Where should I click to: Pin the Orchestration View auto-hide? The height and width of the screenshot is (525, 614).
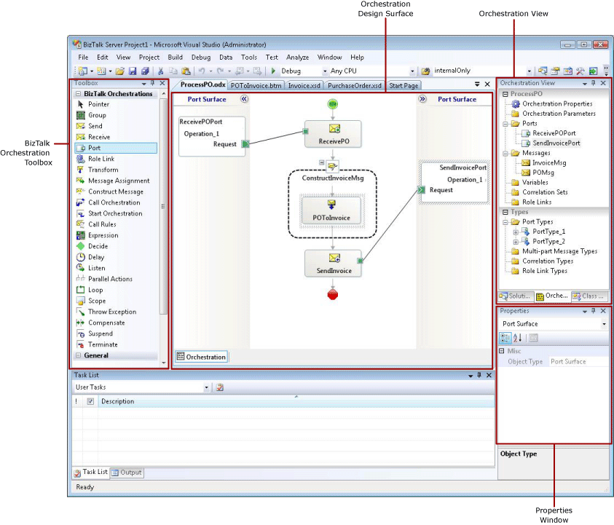point(594,83)
